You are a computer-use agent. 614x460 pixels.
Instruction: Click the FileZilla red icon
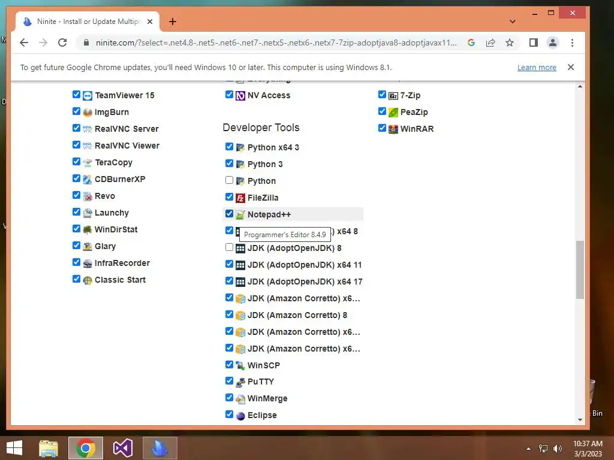[240, 198]
